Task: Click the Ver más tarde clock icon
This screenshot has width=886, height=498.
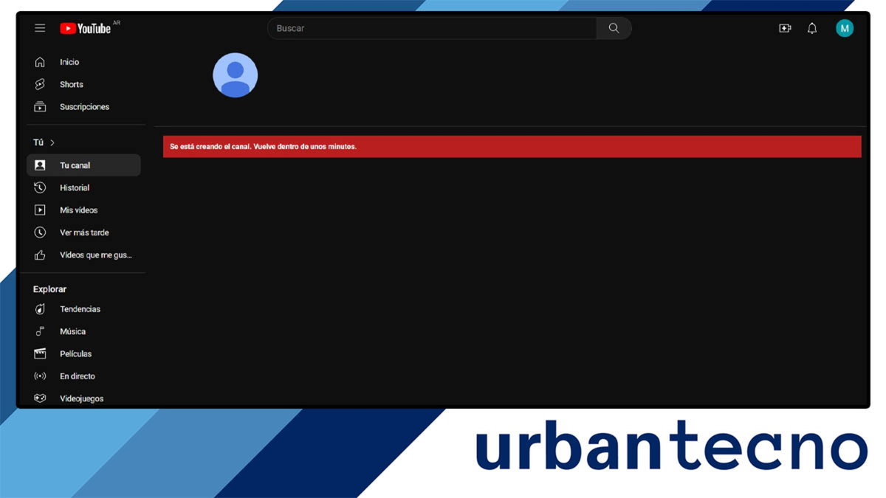Action: 40,232
